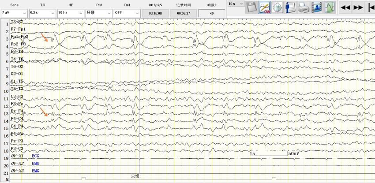Open the Sens 7 uV dropdown
This screenshot has width=375, height=183.
(14, 13)
